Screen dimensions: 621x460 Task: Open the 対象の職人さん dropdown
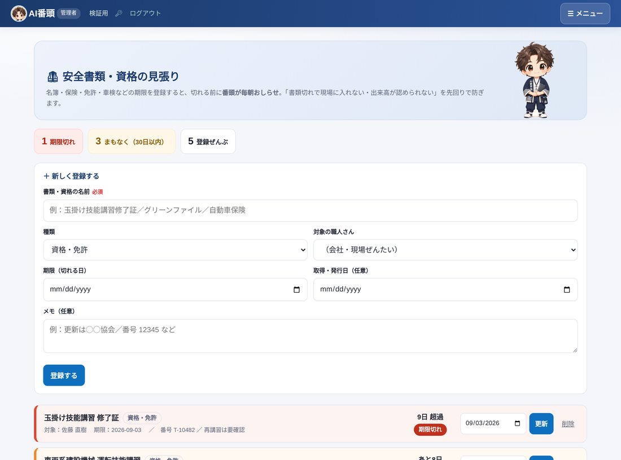click(x=445, y=250)
